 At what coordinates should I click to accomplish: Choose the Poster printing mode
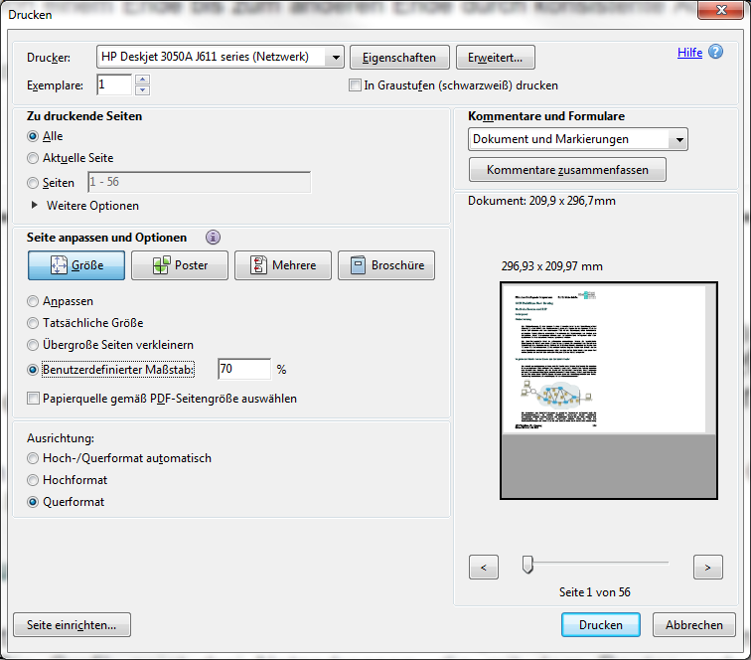180,265
